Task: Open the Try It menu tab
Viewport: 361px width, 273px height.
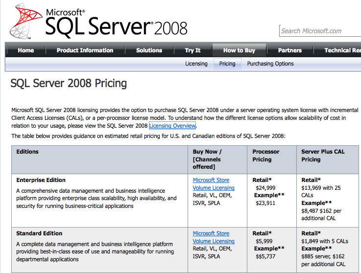Action: pos(193,50)
